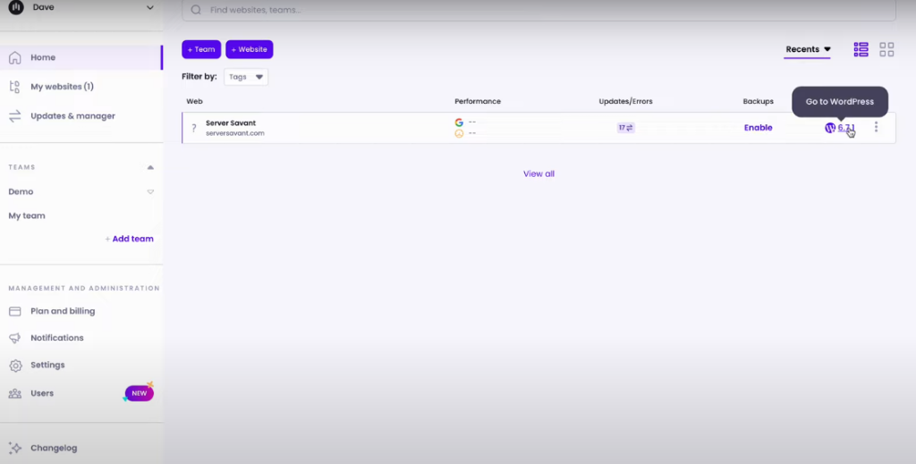Switch to list view layout icon
Screen dimensions: 916x464
tap(861, 50)
